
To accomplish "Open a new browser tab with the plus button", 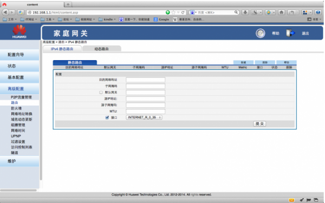I will (x=68, y=4).
